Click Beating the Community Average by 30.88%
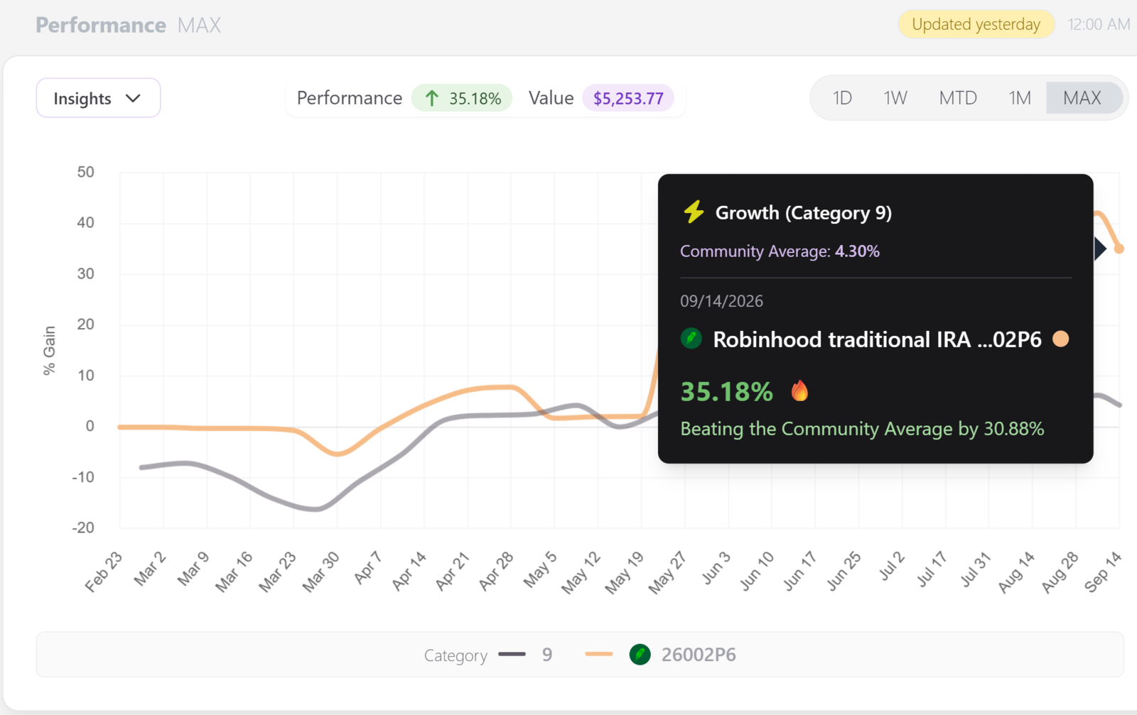1137x715 pixels. point(862,429)
